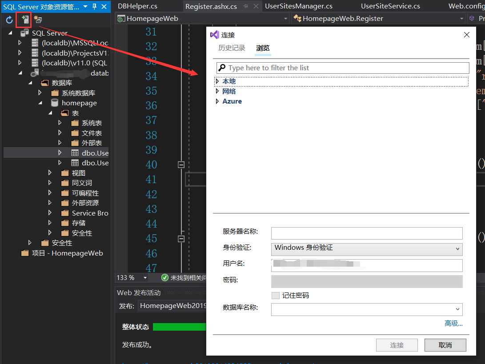Select the 浏览 tab in dialog

[x=263, y=48]
